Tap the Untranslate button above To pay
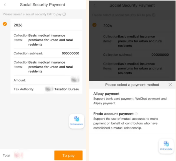This screenshot has height=161, width=176. (77, 121)
